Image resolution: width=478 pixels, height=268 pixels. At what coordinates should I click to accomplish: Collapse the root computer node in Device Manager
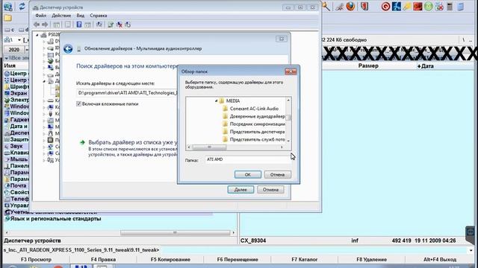tap(37, 35)
